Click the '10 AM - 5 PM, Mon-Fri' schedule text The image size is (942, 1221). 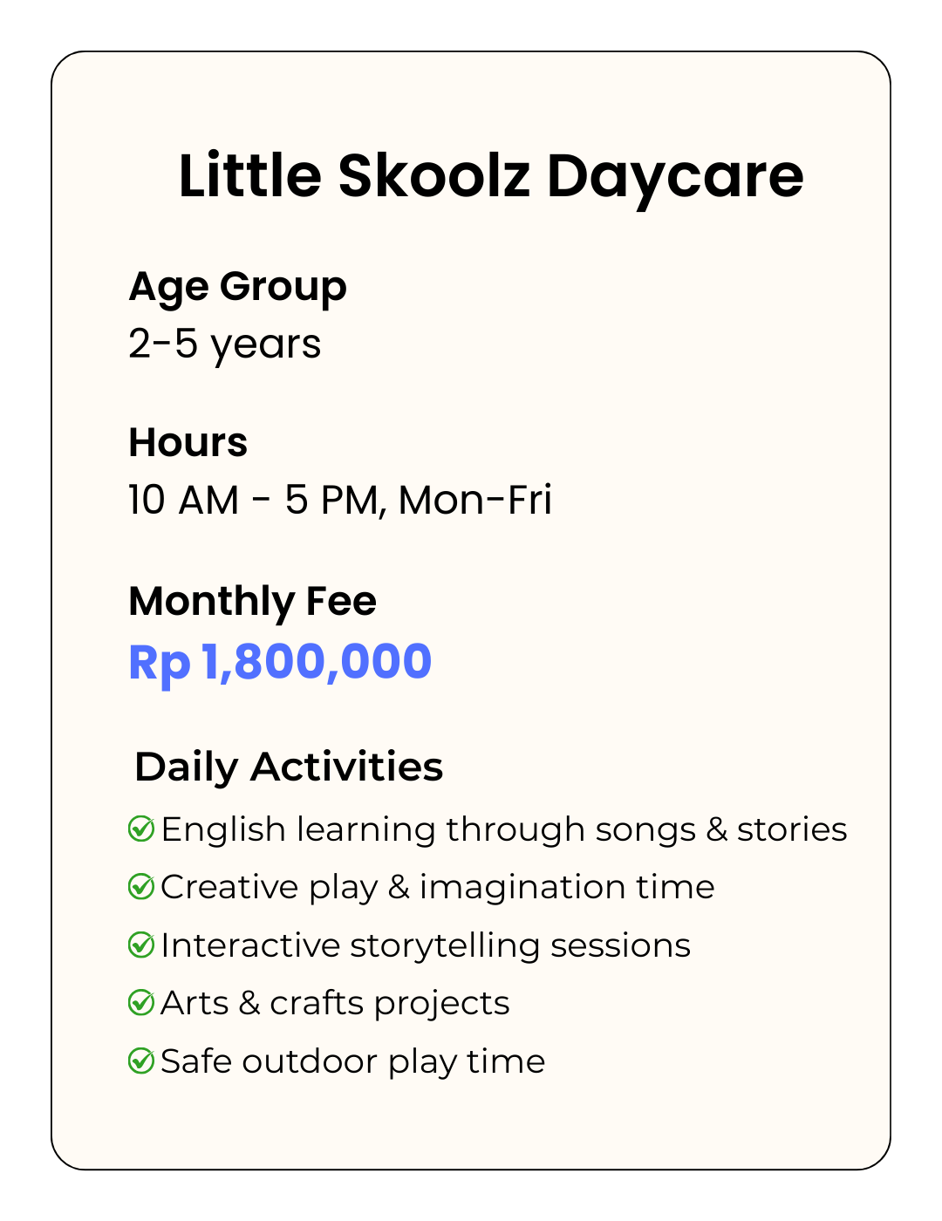click(339, 501)
